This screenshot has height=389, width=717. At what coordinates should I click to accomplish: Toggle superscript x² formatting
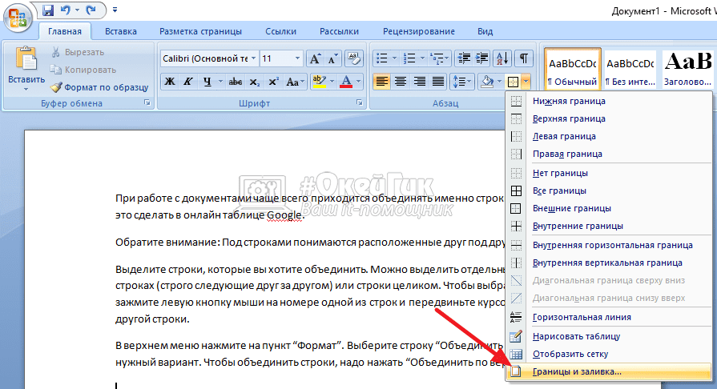click(x=273, y=82)
